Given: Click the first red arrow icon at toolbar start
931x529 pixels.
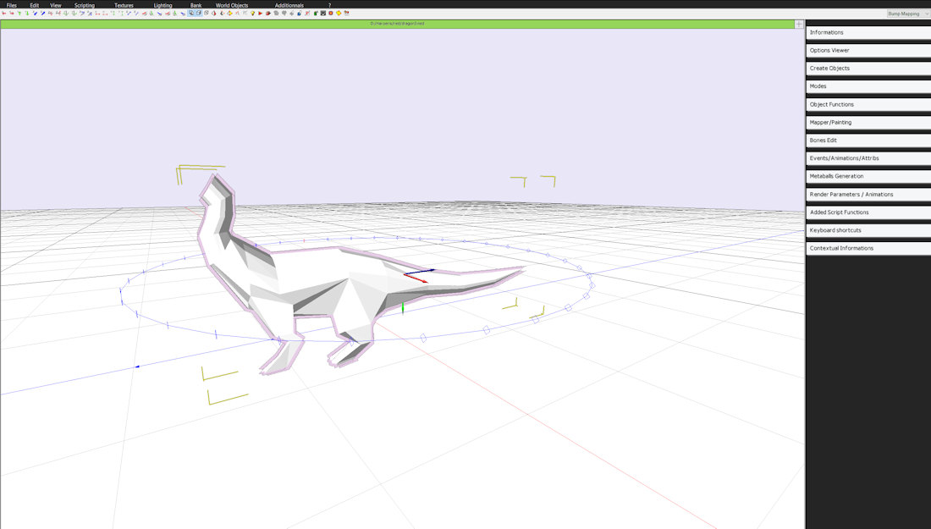Looking at the screenshot, I should [x=4, y=13].
